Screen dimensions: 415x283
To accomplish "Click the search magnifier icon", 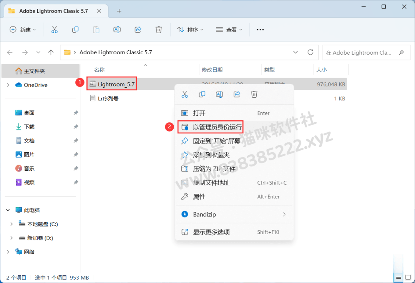I will [x=401, y=52].
